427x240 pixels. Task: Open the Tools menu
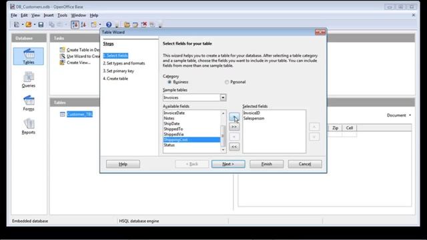62,15
